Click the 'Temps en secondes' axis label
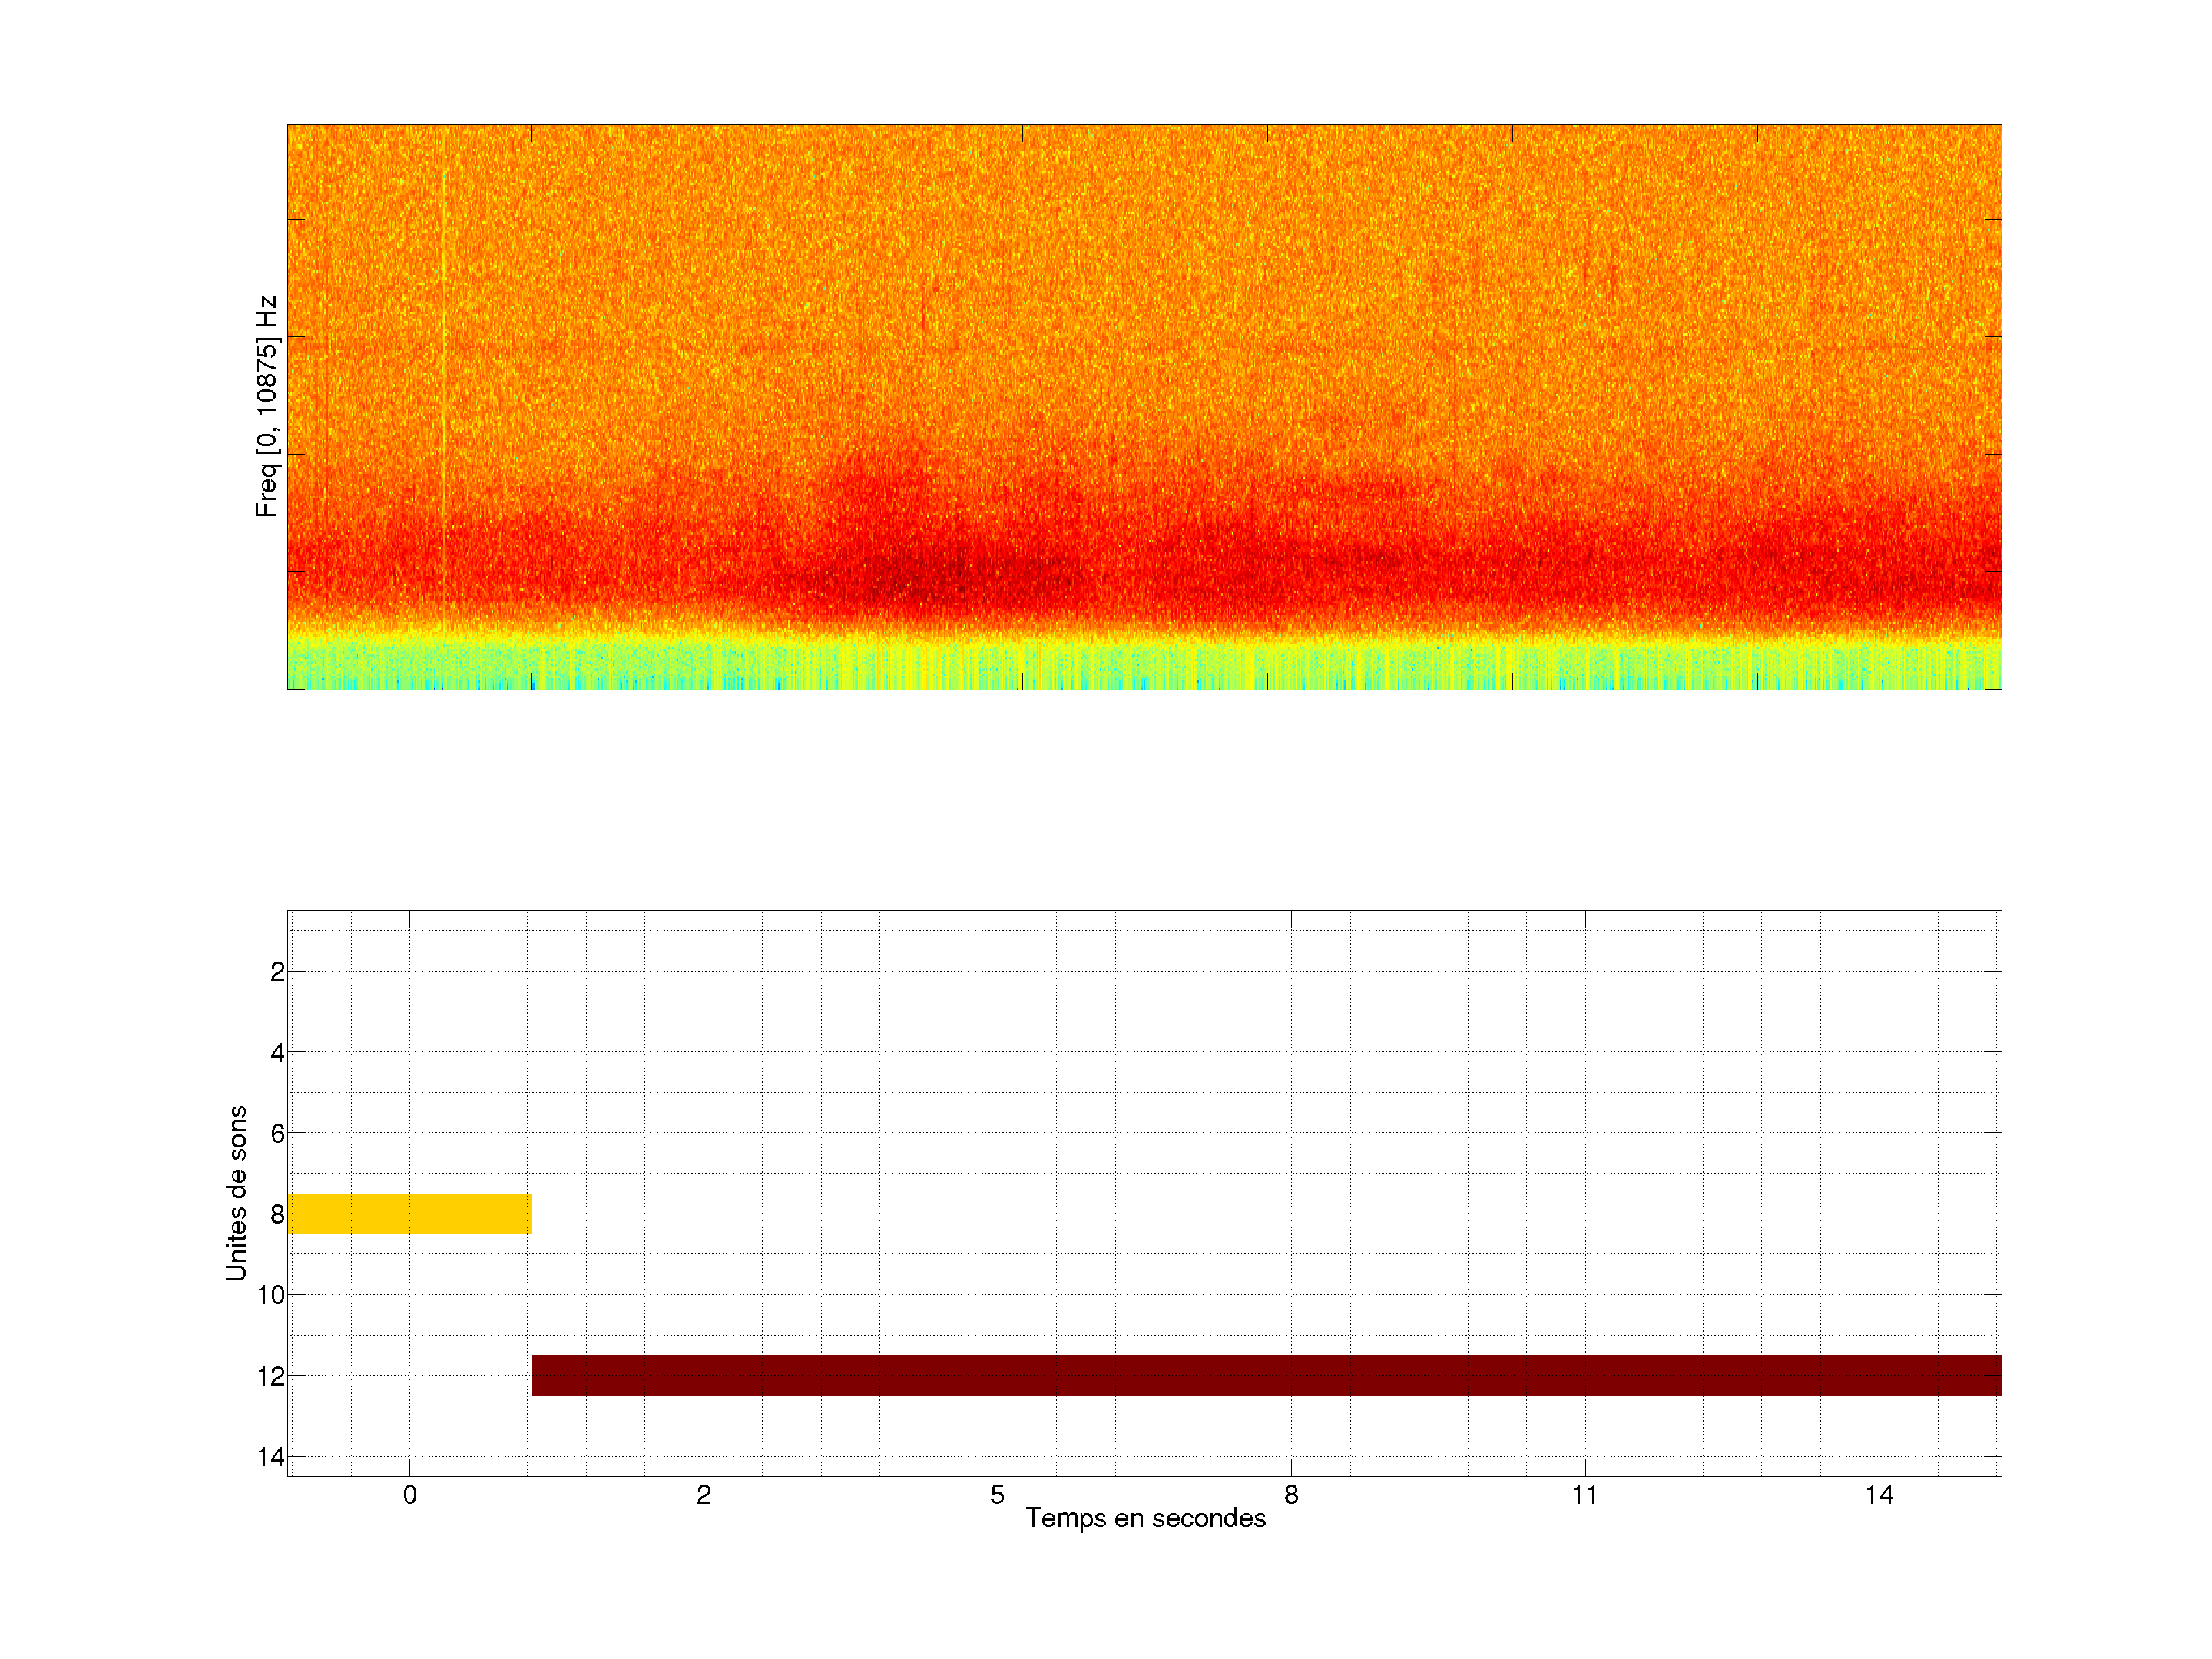 [x=1145, y=1518]
